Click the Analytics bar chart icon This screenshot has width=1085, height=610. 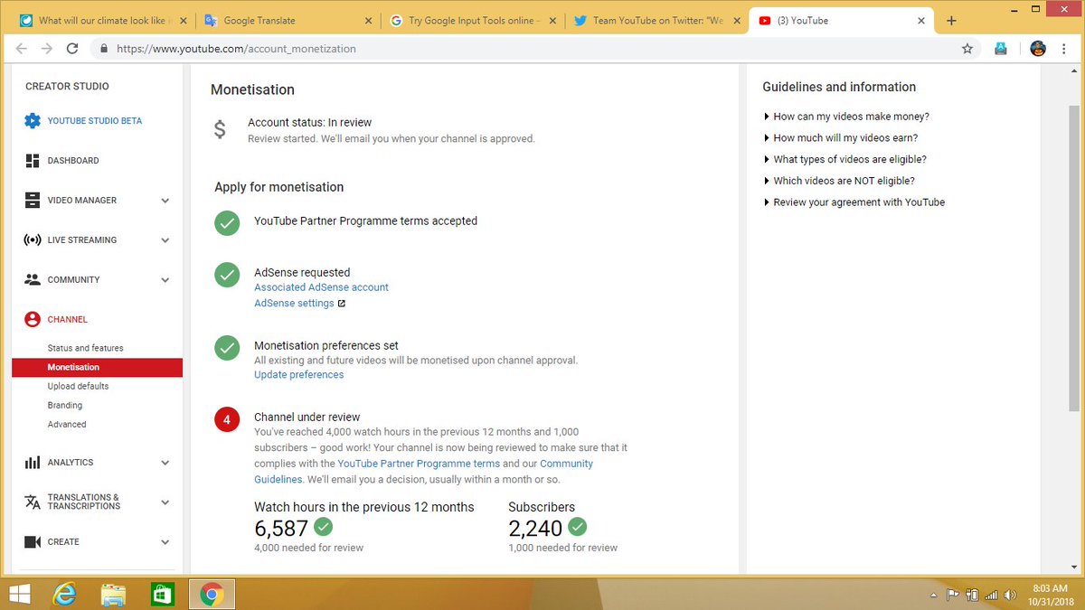click(33, 463)
